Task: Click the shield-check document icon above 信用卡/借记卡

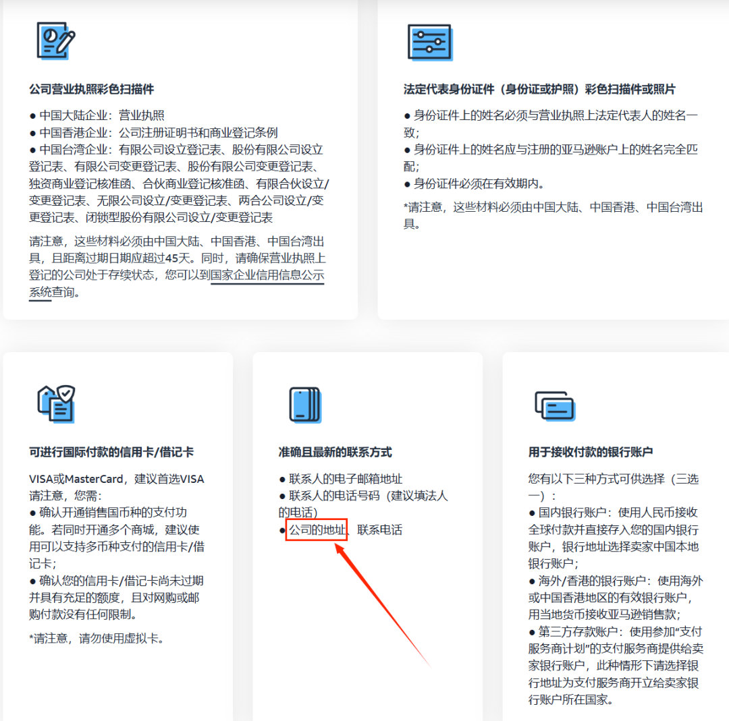Action: point(55,405)
